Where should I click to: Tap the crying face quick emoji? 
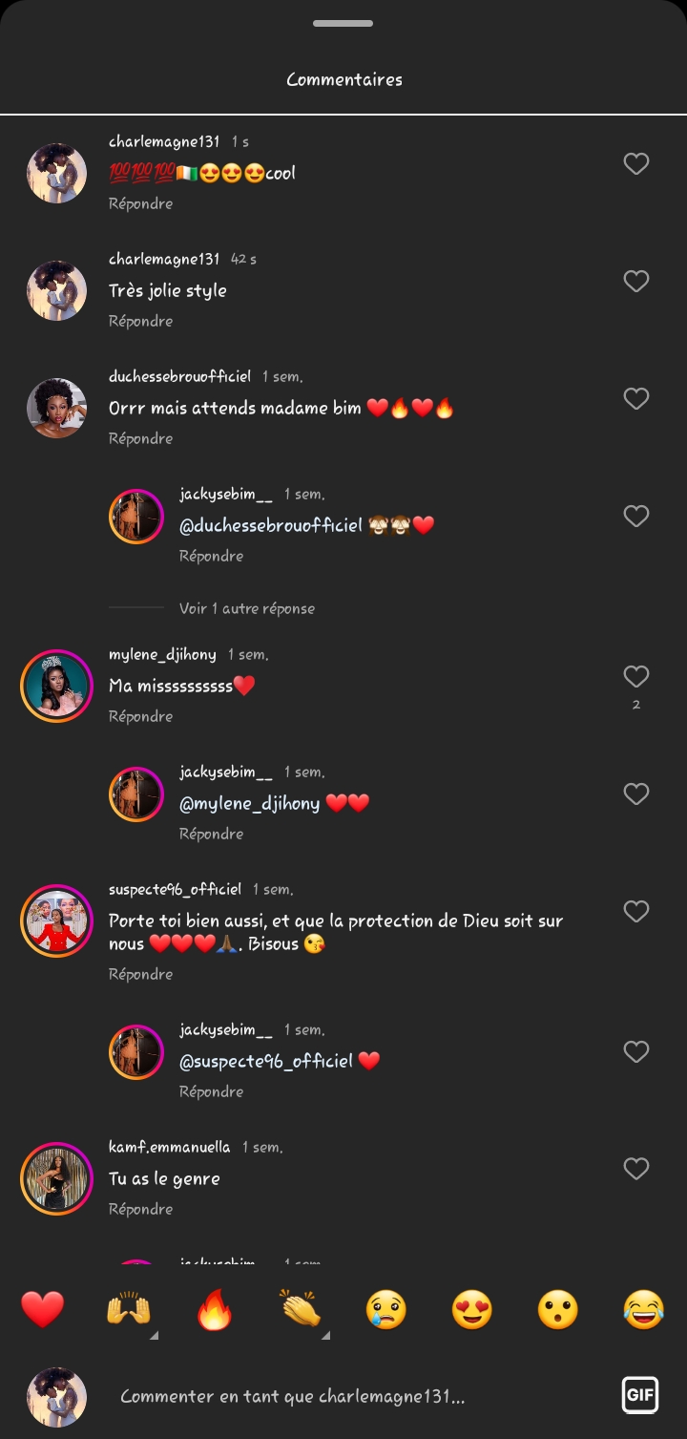click(x=386, y=1309)
